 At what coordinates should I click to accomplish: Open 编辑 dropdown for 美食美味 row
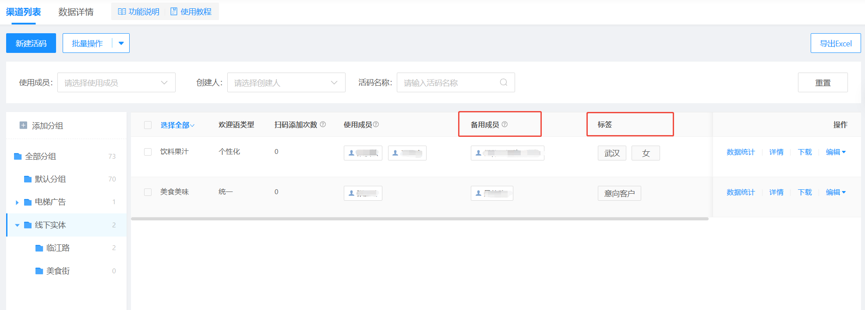836,192
